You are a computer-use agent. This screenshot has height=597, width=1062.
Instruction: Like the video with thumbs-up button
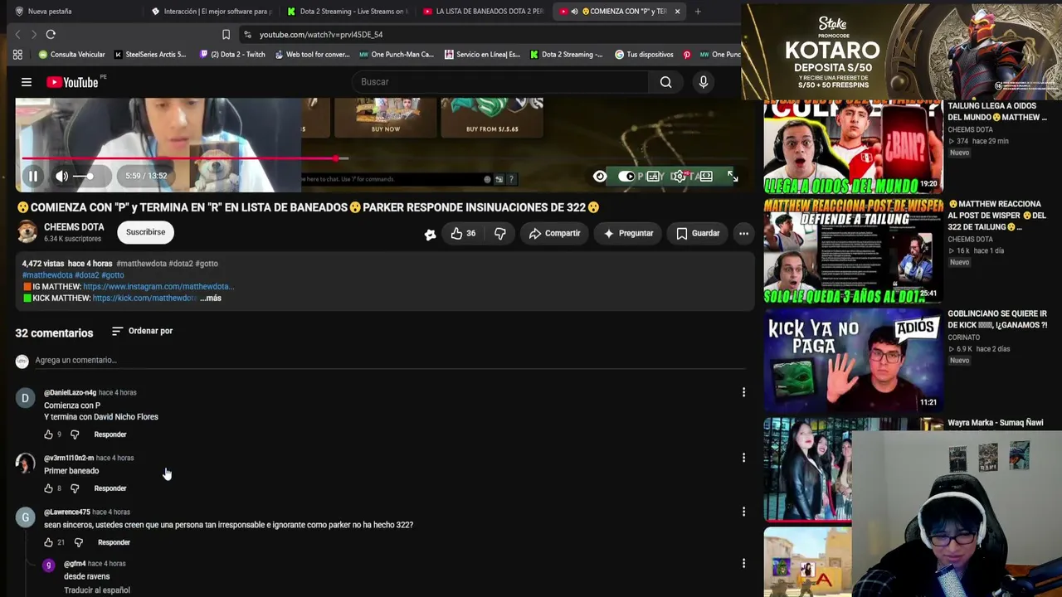coord(463,234)
